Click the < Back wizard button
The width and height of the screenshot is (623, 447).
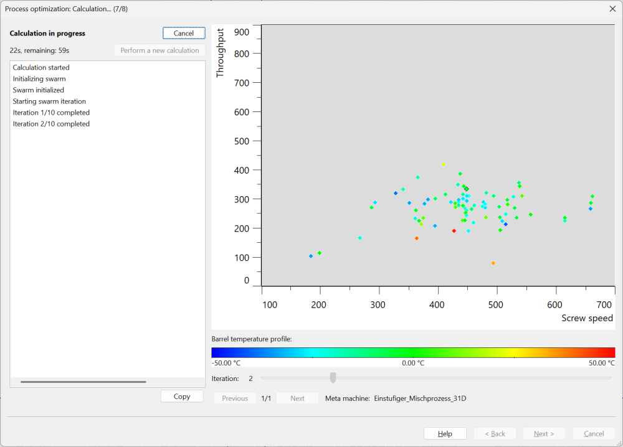[495, 433]
